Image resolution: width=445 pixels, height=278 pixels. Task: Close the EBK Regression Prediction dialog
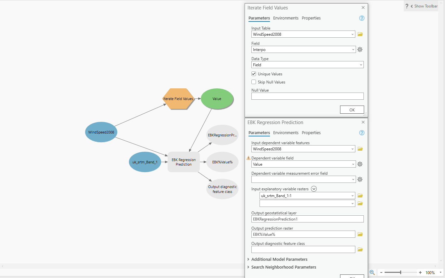tap(363, 122)
